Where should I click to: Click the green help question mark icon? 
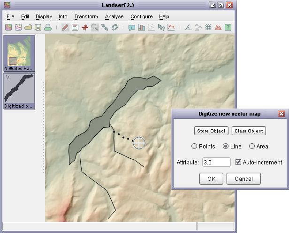coord(228,27)
